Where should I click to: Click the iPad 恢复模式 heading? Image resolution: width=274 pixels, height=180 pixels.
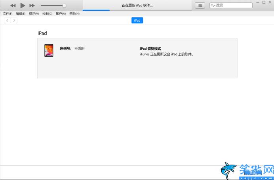(150, 49)
